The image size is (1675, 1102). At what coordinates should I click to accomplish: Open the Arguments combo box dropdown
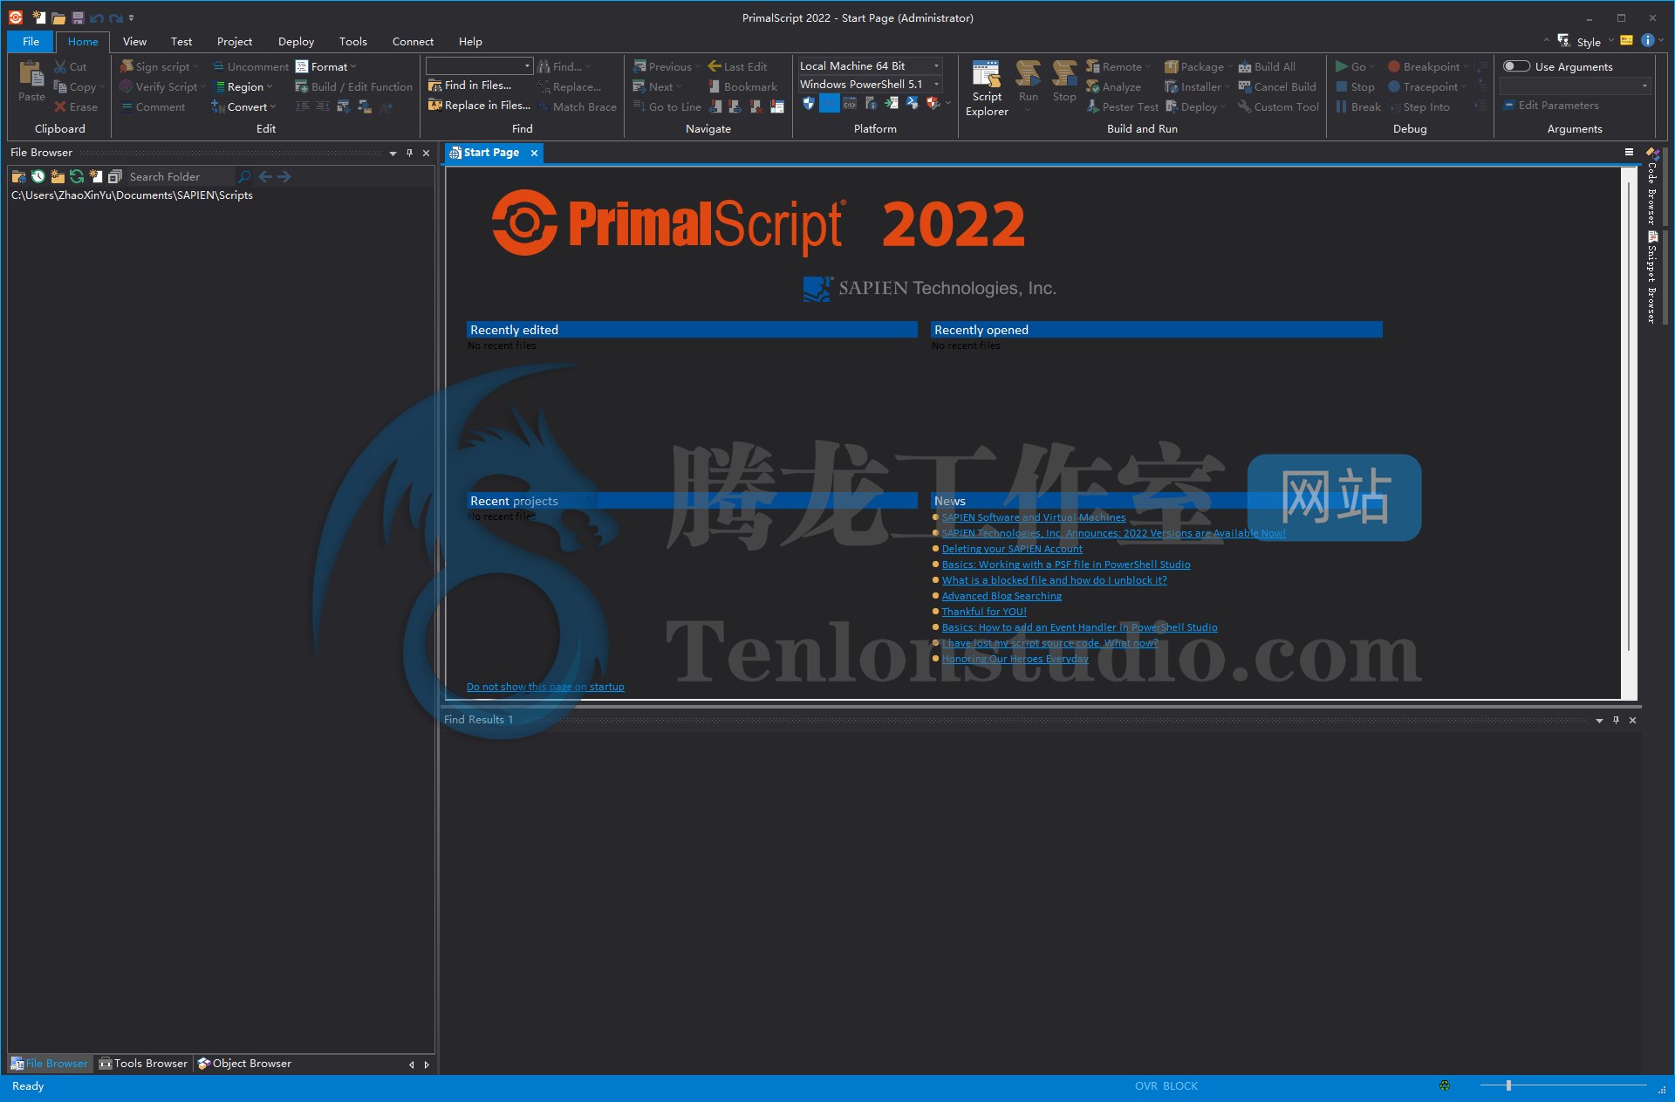[1644, 86]
